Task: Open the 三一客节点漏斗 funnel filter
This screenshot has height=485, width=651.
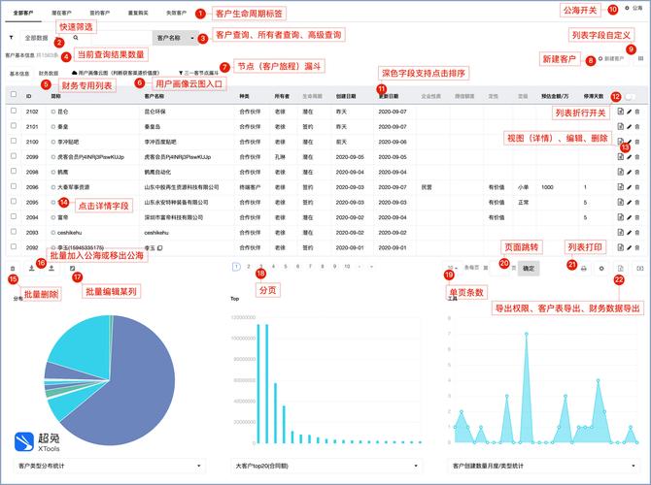Action: (x=198, y=73)
